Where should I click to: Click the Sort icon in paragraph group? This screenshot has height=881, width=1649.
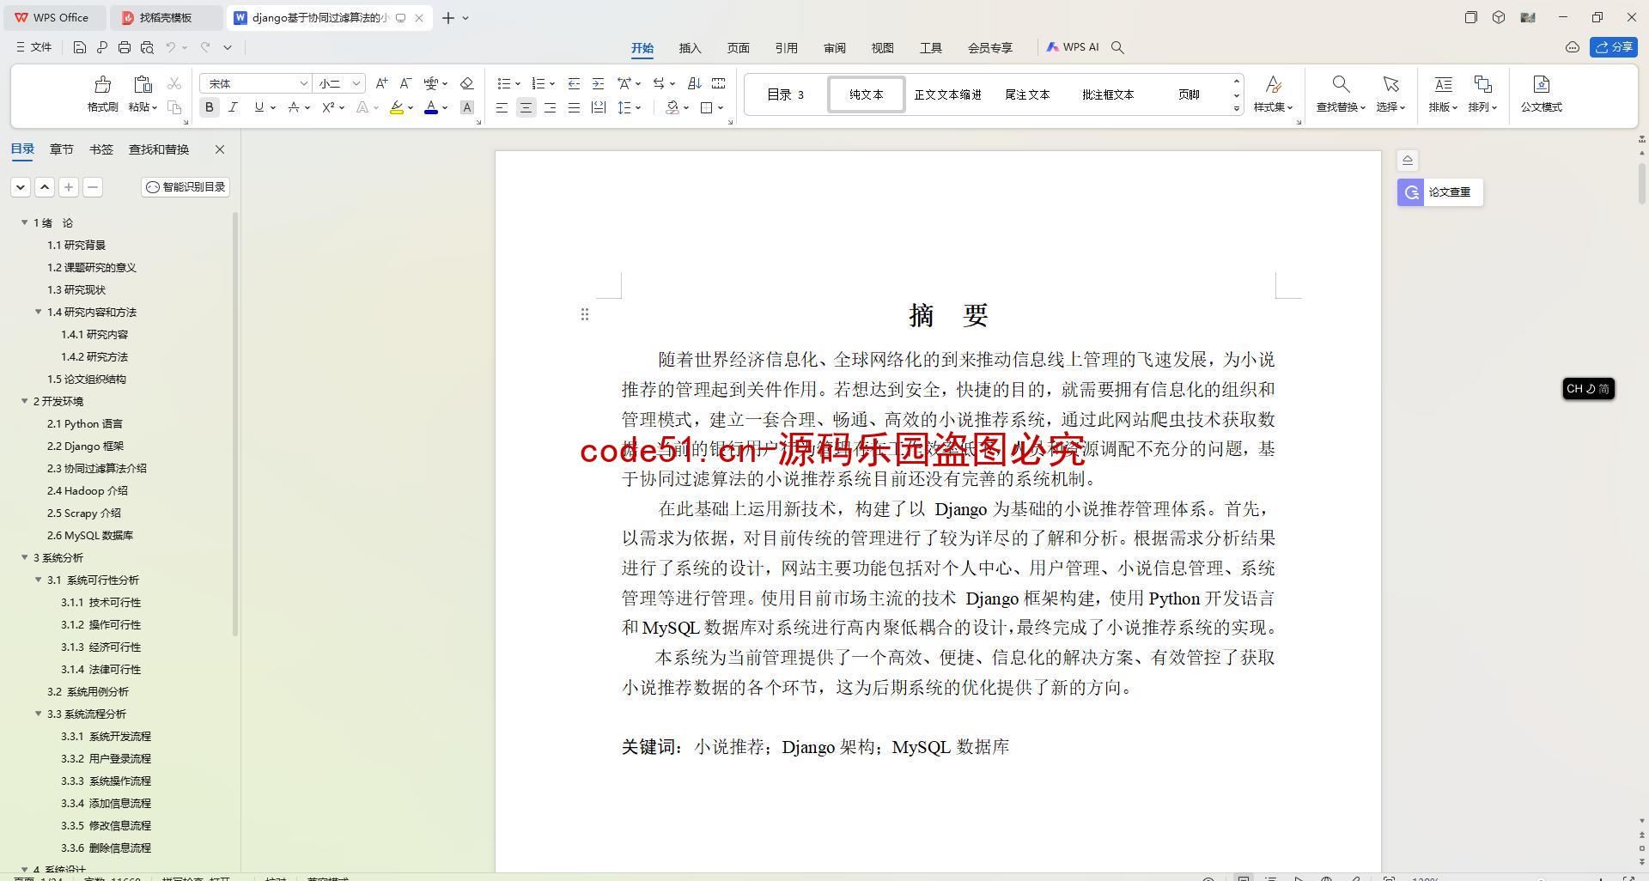(694, 83)
